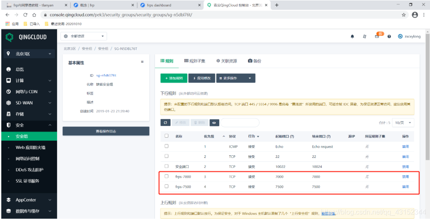
Task: Open the 已导入 bookmarks folder
Action: pyautogui.click(x=32, y=24)
